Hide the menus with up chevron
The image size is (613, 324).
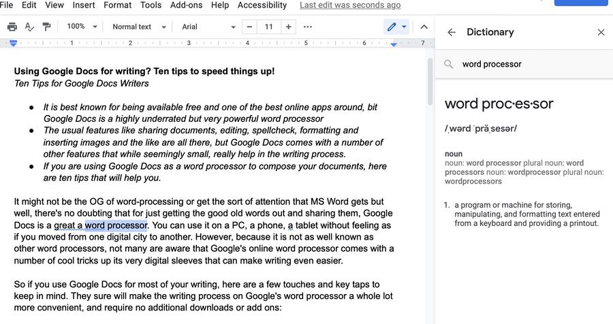[424, 27]
